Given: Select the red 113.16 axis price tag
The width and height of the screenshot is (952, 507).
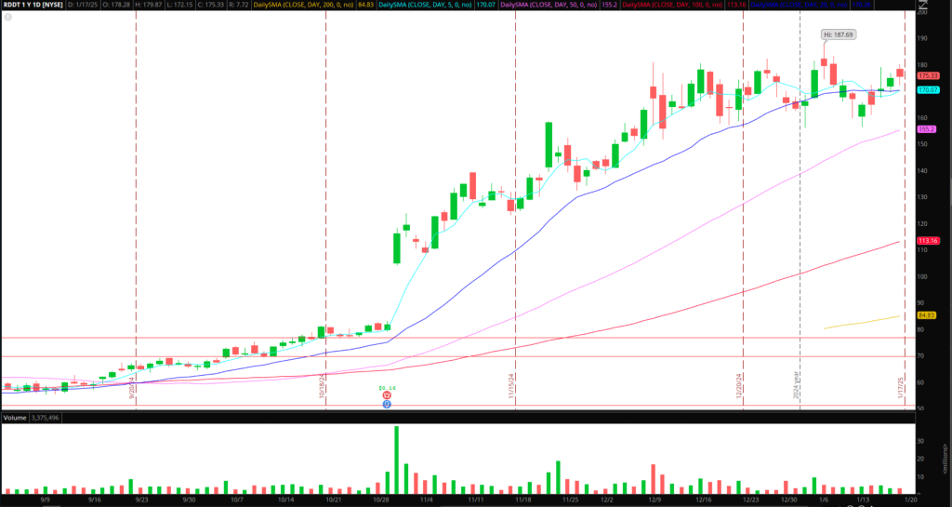Looking at the screenshot, I should pos(928,241).
